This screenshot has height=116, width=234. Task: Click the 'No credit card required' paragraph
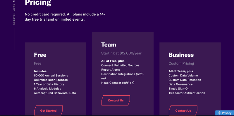pyautogui.click(x=65, y=17)
